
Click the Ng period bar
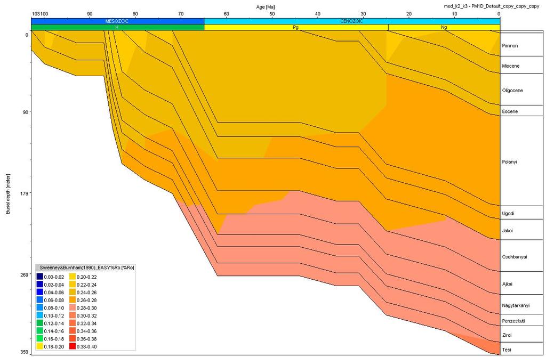pyautogui.click(x=444, y=27)
